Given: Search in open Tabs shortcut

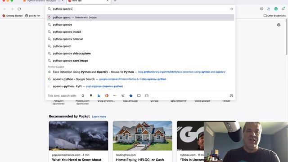Looking at the screenshot, I should click(139, 96).
